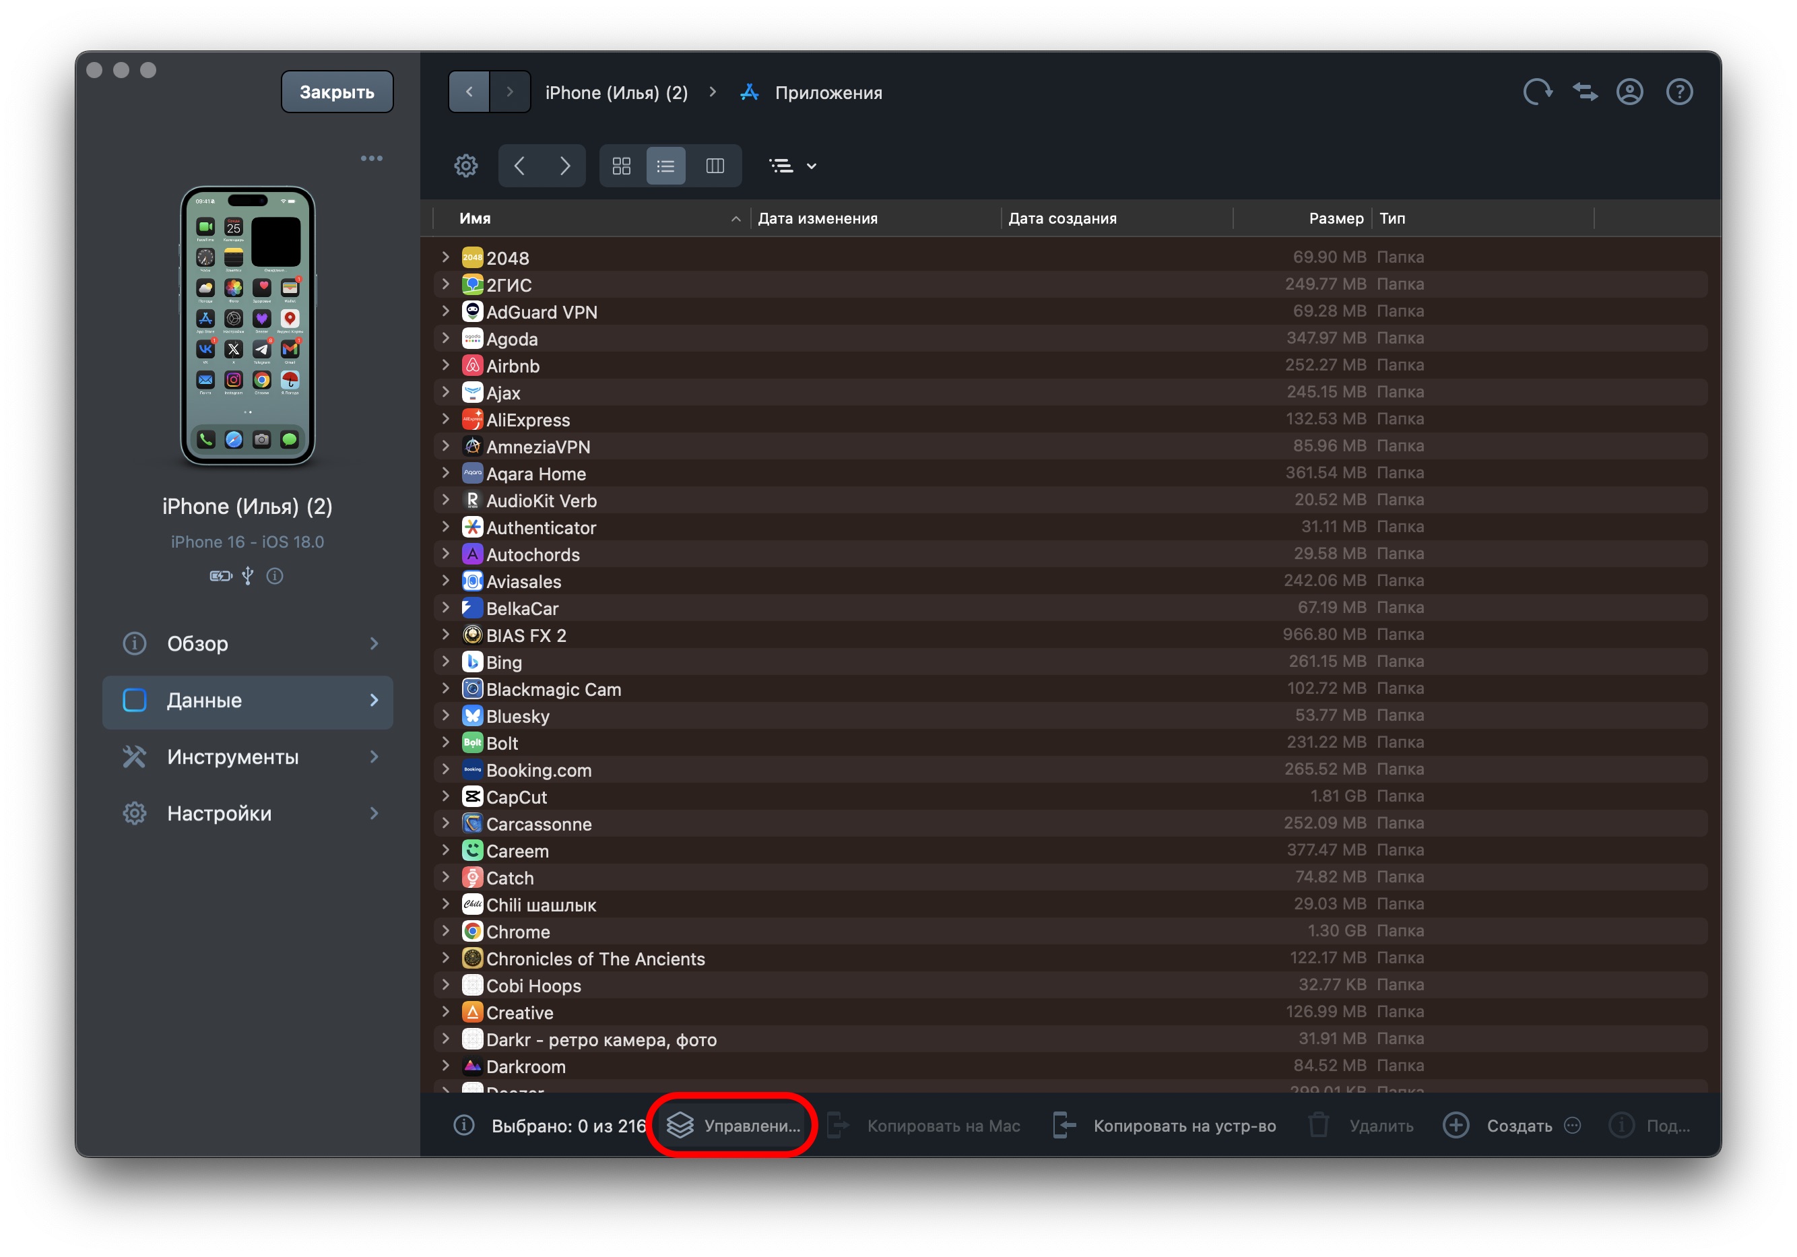This screenshot has height=1257, width=1797.
Task: Click iPhone (Илья) (2) breadcrumb
Action: coord(617,93)
